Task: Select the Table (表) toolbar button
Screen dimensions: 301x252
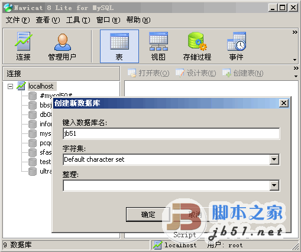Action: click(119, 46)
